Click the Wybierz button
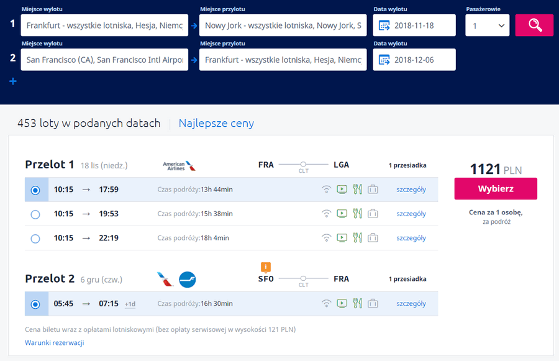559x361 pixels. [x=496, y=189]
